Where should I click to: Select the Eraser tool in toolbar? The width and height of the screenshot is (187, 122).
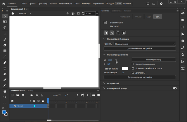click(x=5, y=45)
